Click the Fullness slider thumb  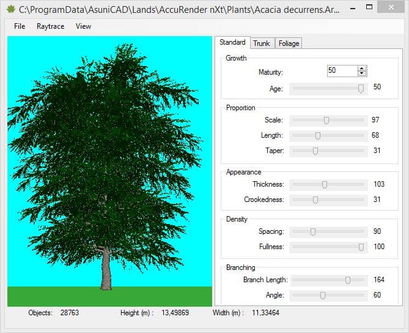click(x=361, y=247)
